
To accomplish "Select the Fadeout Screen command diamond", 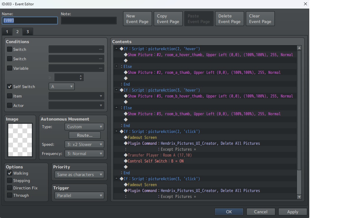I will click(x=126, y=137).
